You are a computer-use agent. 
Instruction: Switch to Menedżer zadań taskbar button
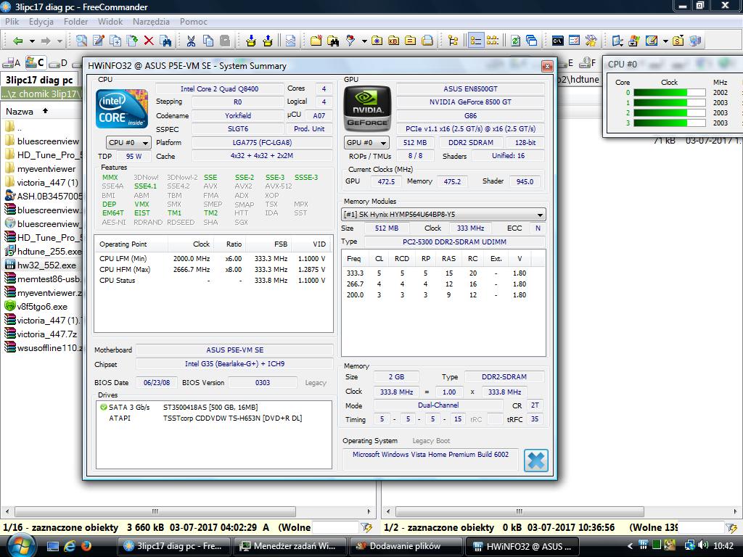click(290, 546)
